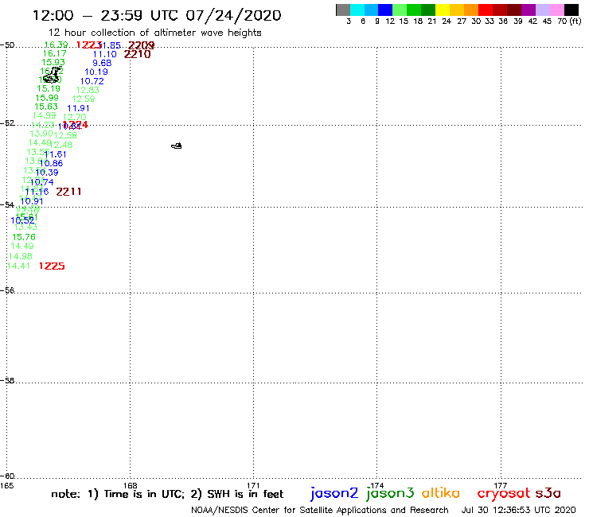589x517 pixels.
Task: Click the small island outline near 169 longitude
Action: pyautogui.click(x=177, y=146)
